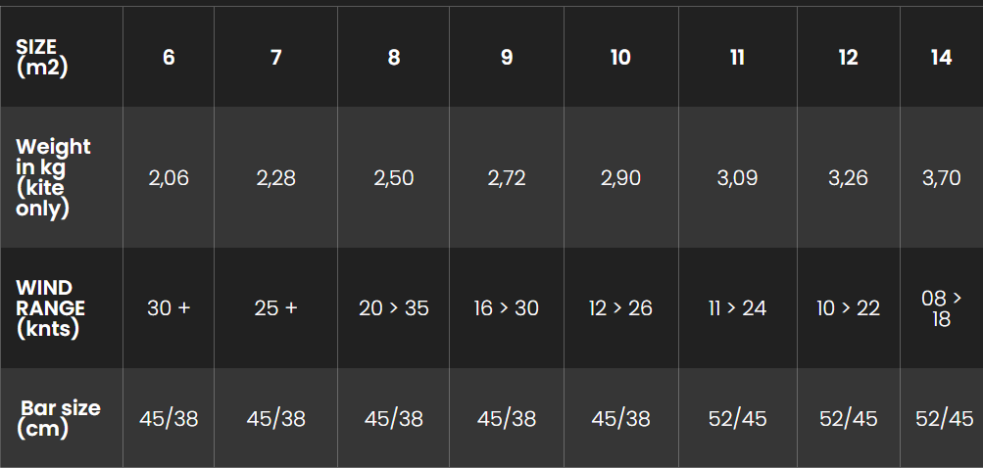Image resolution: width=983 pixels, height=468 pixels.
Task: Click the 2,72 weight value
Action: [507, 178]
